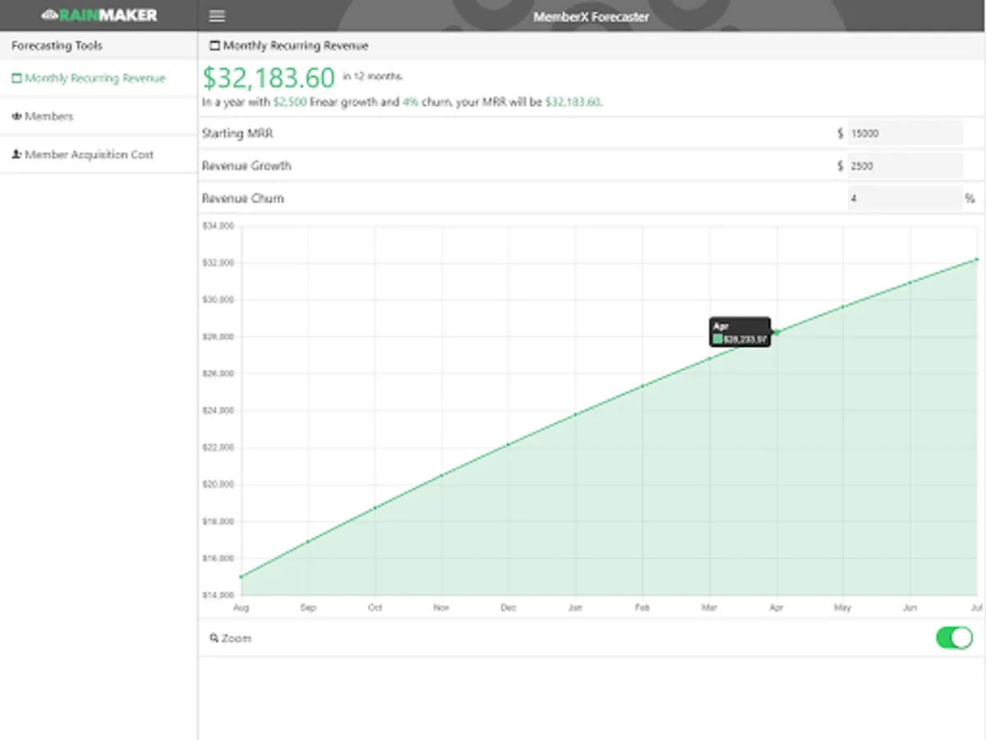Click the Rainmaker logo

pyautogui.click(x=99, y=15)
